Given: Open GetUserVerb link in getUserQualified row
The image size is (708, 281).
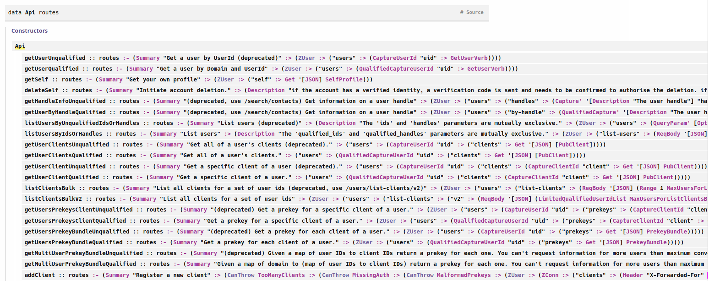Looking at the screenshot, I should coord(486,69).
